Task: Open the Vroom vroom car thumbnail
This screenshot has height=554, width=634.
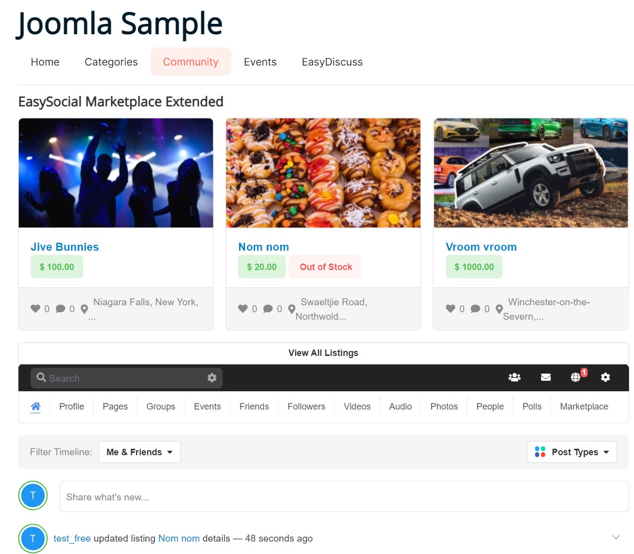Action: point(531,173)
